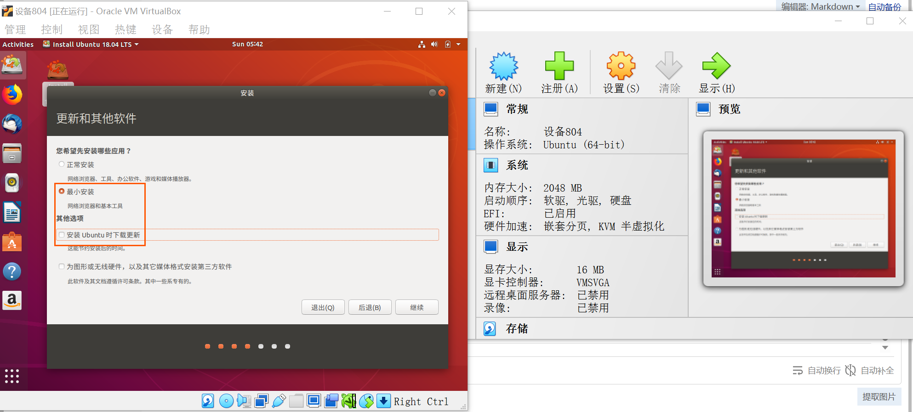Click the 常规 section header in Manager
Image resolution: width=913 pixels, height=412 pixels.
517,109
